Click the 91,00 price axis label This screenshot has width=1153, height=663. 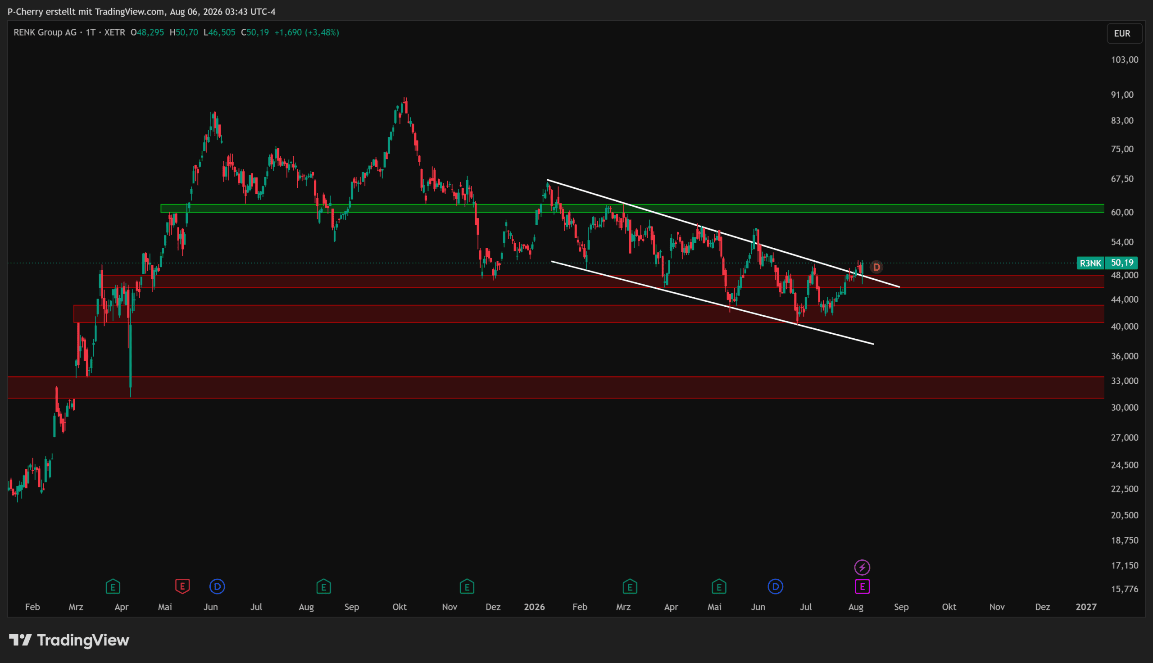tap(1122, 95)
